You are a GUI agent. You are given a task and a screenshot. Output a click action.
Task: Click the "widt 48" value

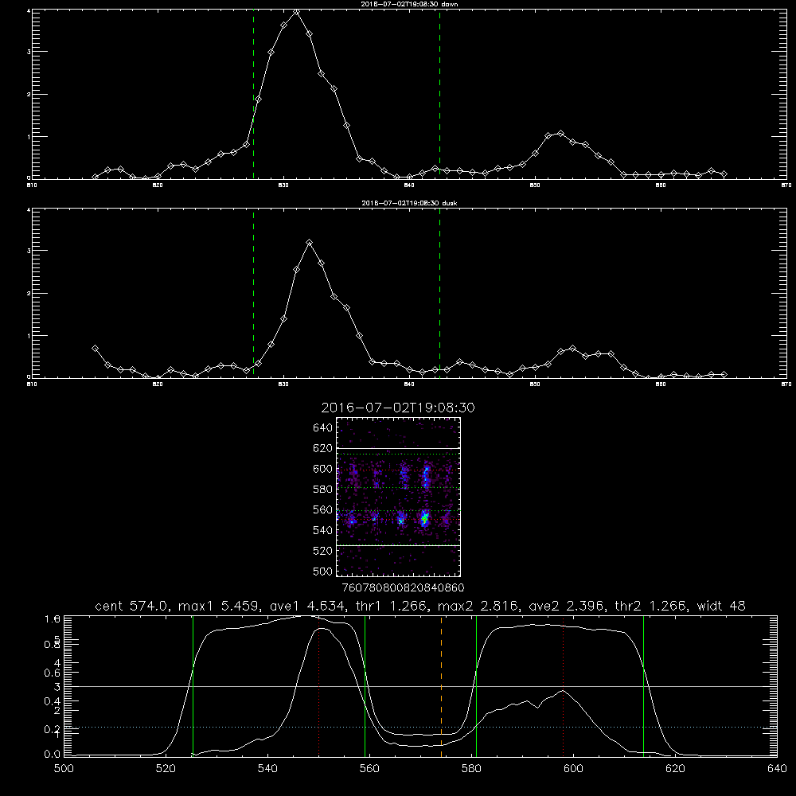point(721,606)
